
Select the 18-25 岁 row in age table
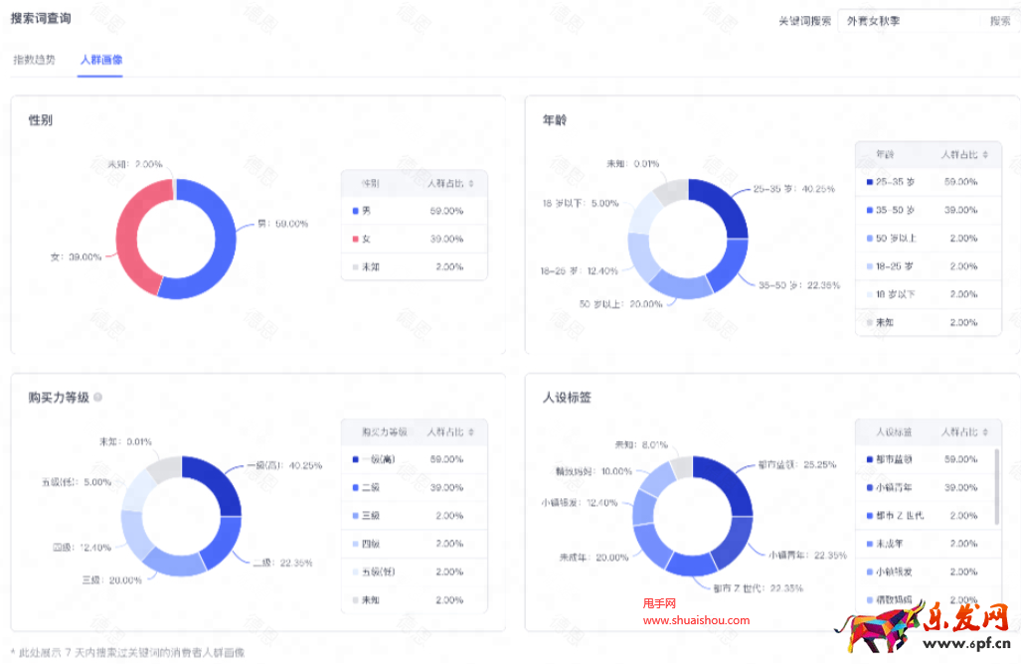928,266
